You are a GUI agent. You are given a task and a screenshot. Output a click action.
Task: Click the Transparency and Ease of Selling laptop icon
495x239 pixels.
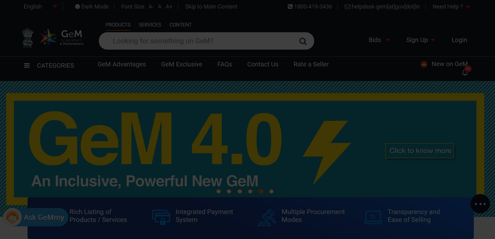click(x=373, y=217)
